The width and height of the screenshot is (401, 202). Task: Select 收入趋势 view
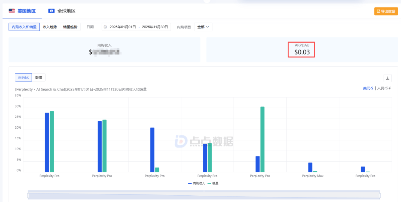coord(50,27)
